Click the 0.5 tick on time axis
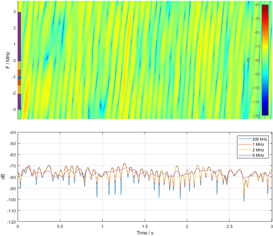Screen dimensions: 273x236 click(x=60, y=226)
